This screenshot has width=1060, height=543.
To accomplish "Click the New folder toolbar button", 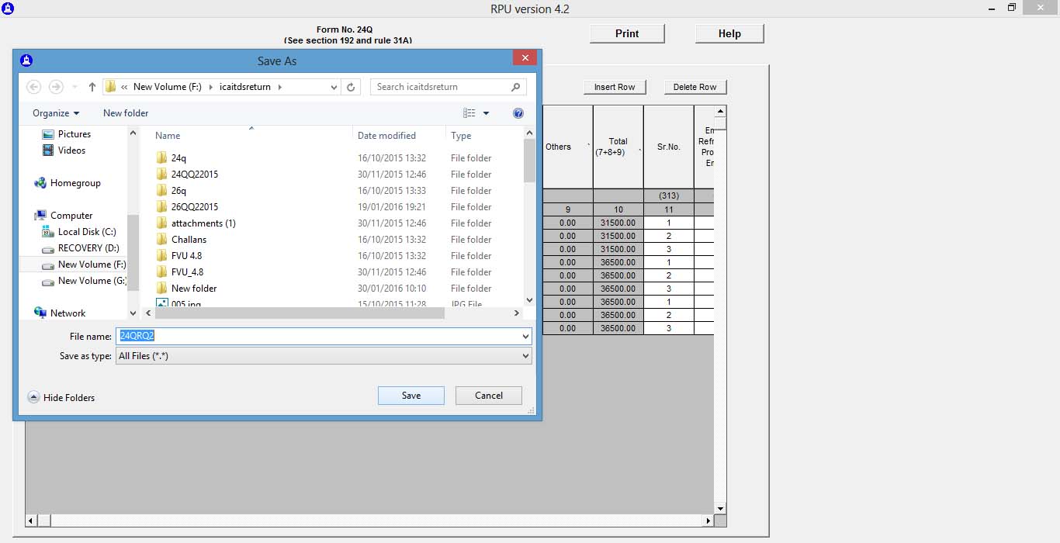I will click(x=126, y=113).
